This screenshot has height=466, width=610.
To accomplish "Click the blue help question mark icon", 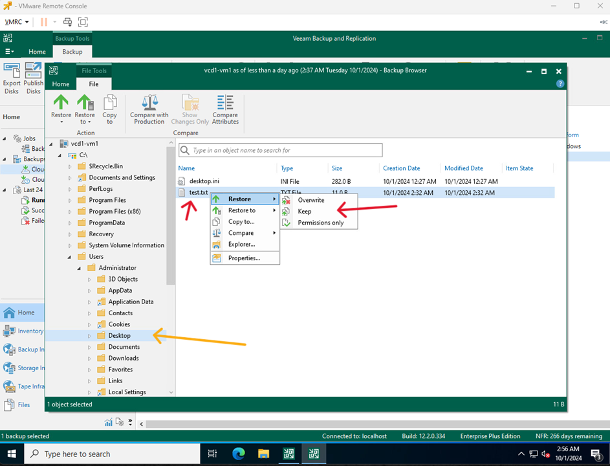I will pyautogui.click(x=560, y=83).
